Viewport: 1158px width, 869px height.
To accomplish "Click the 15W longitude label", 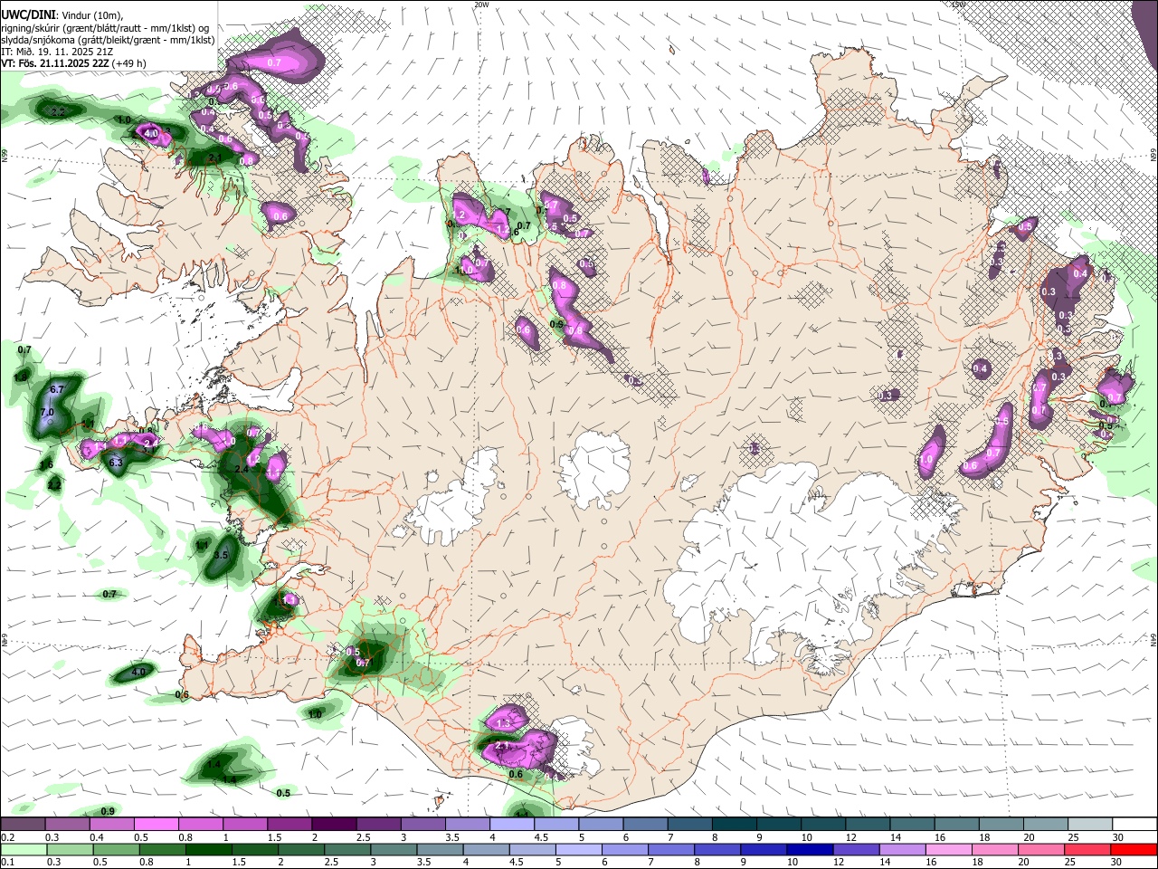I will pyautogui.click(x=958, y=5).
